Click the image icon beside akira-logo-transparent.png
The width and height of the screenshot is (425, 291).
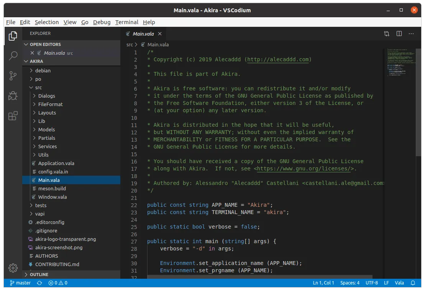click(31, 239)
